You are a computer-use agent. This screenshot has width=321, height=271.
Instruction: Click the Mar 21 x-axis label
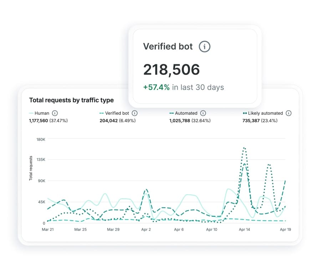48,230
